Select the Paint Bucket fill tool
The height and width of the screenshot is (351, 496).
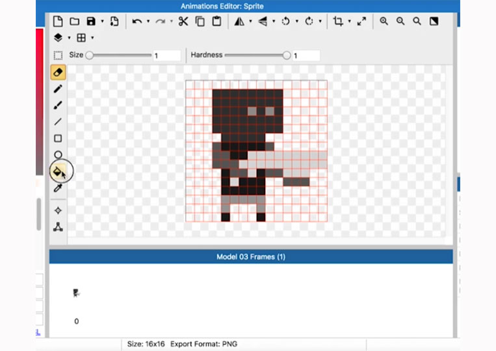[x=59, y=171]
